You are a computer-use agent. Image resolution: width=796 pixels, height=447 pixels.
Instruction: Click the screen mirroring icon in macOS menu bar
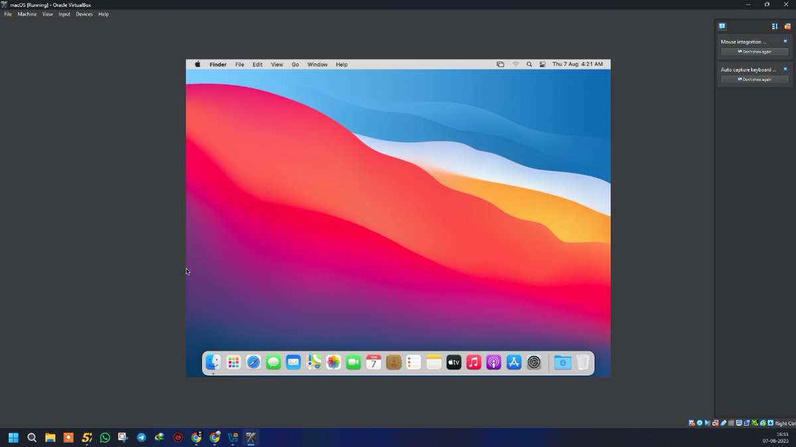[x=500, y=64]
